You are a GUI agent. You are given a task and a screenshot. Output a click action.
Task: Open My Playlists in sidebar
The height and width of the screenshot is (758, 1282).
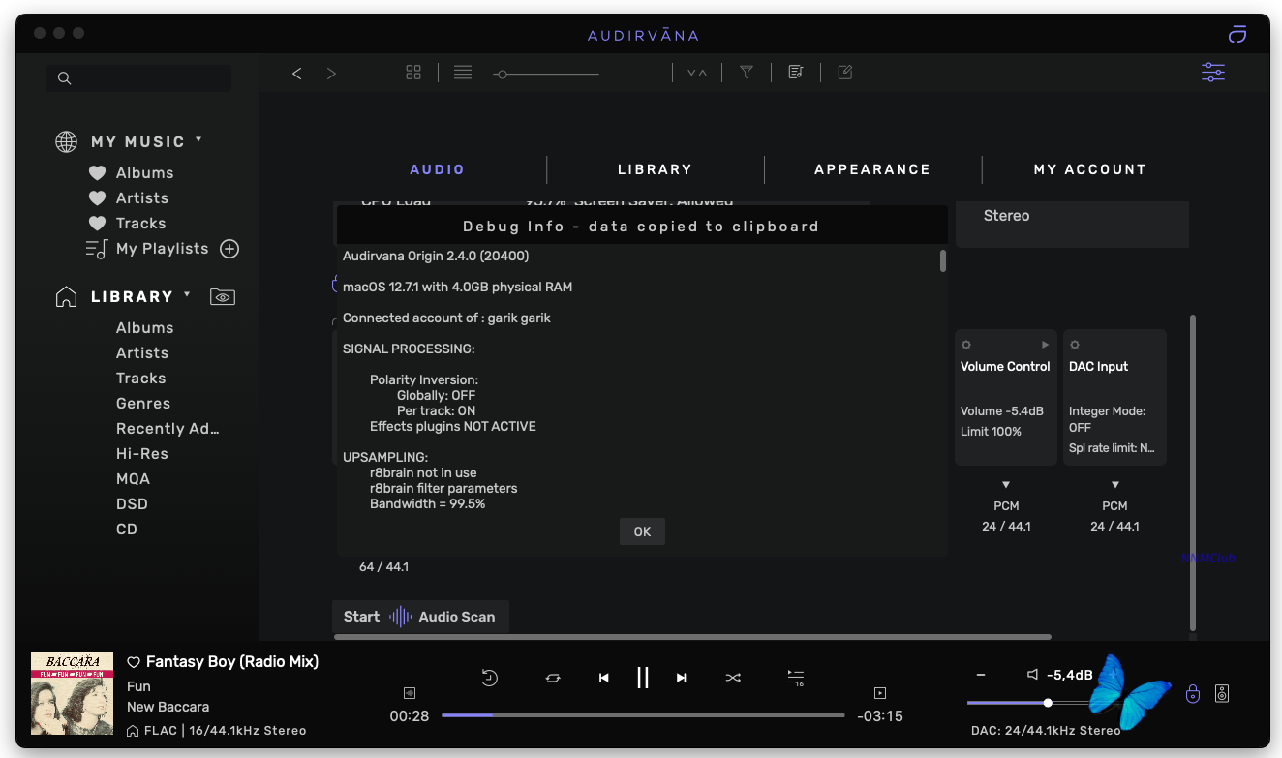[x=163, y=249]
